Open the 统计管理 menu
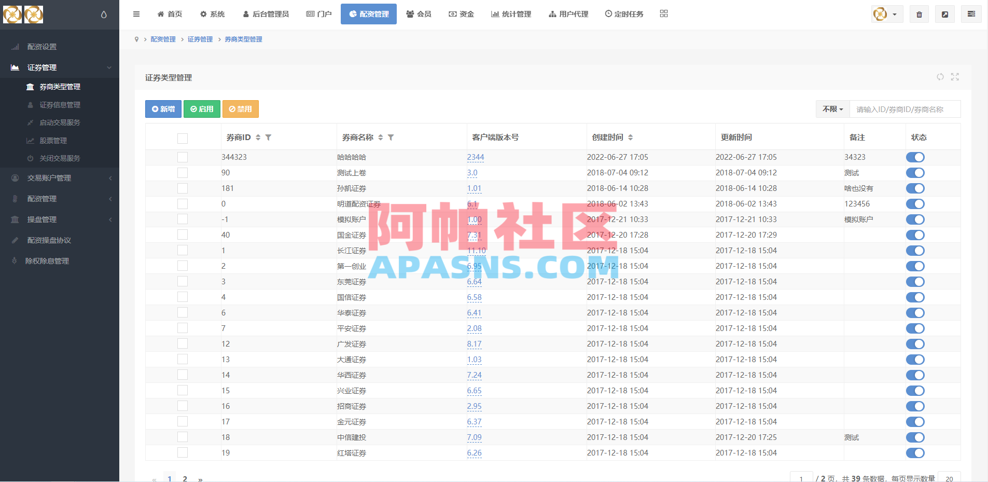The image size is (988, 482). 511,13
